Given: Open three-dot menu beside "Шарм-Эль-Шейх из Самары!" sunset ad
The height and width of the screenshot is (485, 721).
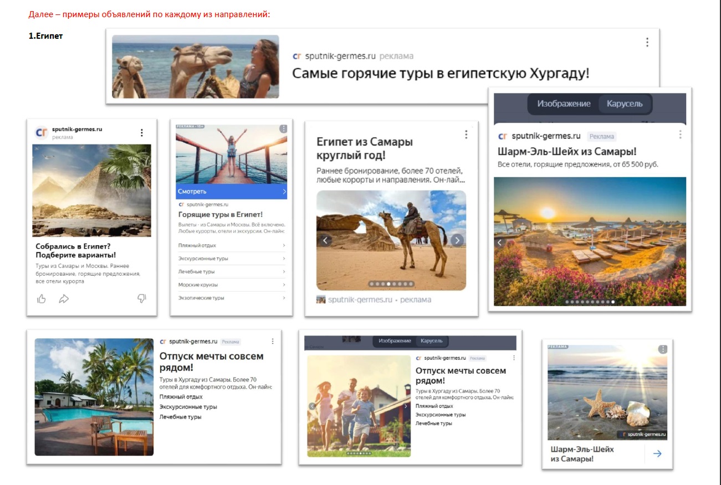Looking at the screenshot, I should click(680, 135).
